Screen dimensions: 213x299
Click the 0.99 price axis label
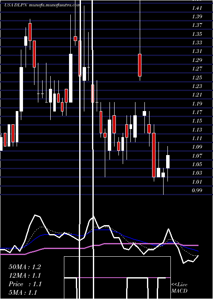[197, 191]
